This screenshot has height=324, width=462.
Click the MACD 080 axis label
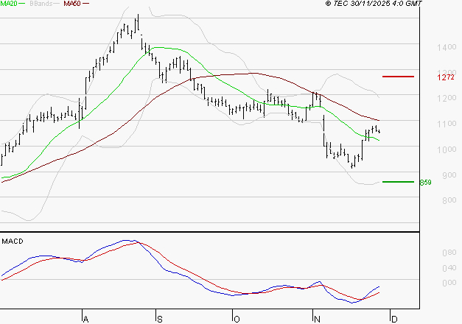pyautogui.click(x=449, y=253)
